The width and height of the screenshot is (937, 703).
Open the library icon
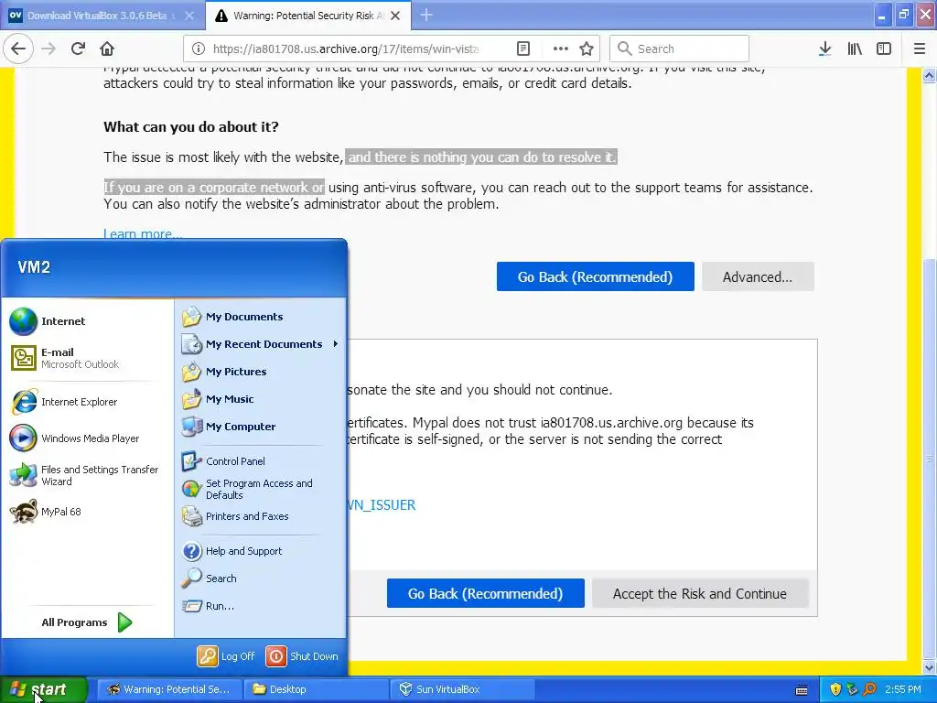click(855, 49)
